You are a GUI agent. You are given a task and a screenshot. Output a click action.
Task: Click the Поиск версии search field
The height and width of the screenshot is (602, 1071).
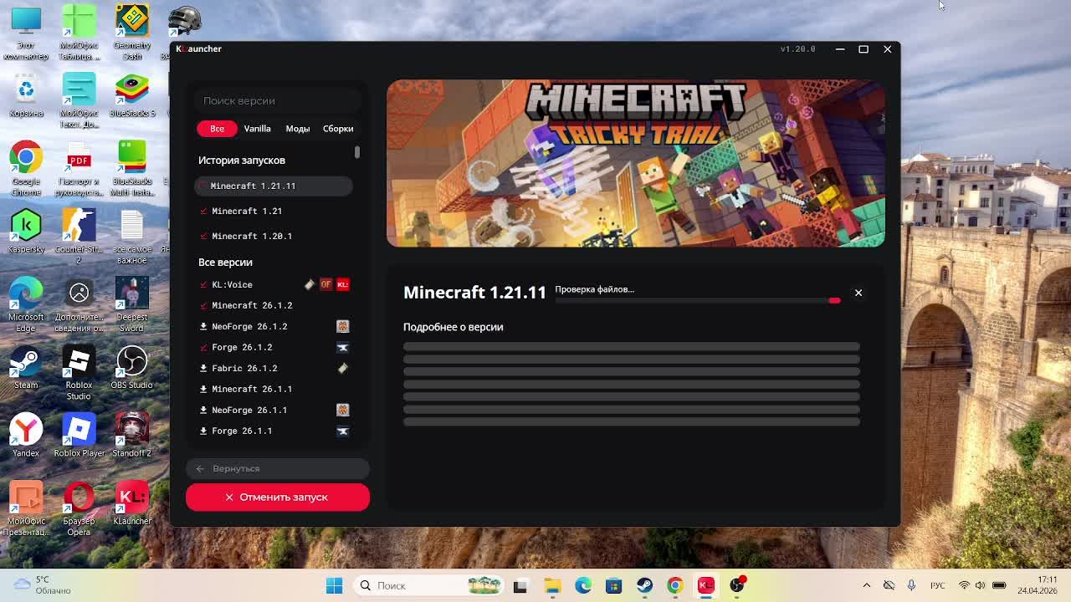277,100
